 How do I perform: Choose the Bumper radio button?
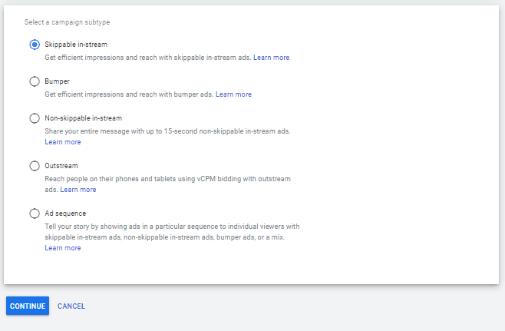pos(35,81)
